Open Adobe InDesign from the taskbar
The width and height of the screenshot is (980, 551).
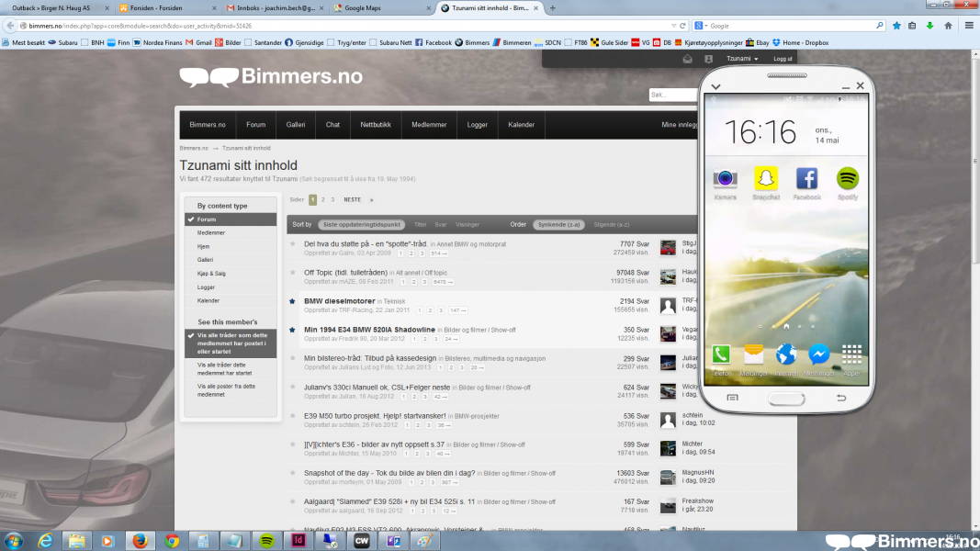[x=299, y=541]
